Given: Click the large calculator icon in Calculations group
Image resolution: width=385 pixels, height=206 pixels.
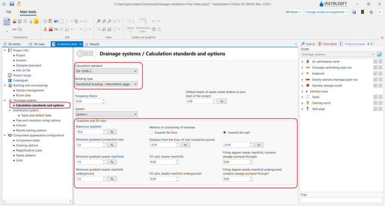Looking at the screenshot, I should click(6, 22).
